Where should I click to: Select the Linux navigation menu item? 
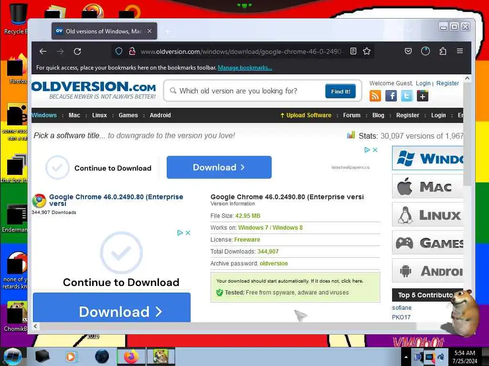pos(99,115)
